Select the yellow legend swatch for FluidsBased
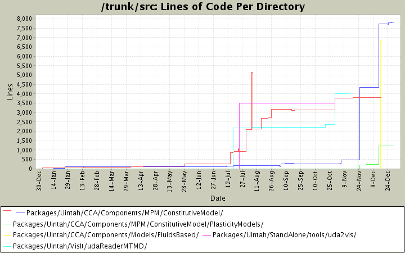 [x=7, y=234]
